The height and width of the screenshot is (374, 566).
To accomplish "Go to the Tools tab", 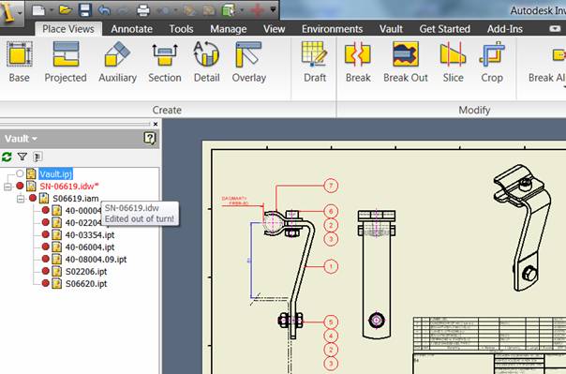I will coord(181,29).
